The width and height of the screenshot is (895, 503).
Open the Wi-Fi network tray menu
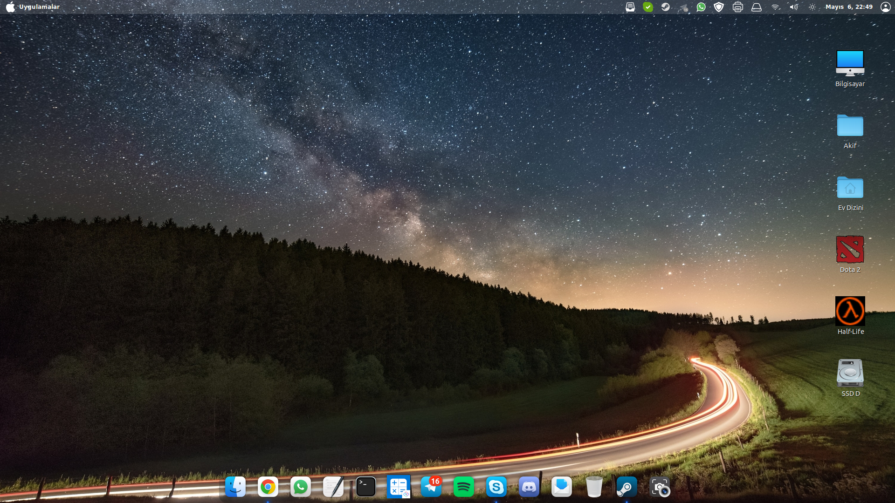coord(776,7)
